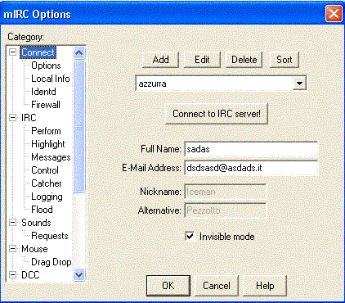Open the Catcher category
The width and height of the screenshot is (345, 303).
click(x=47, y=183)
